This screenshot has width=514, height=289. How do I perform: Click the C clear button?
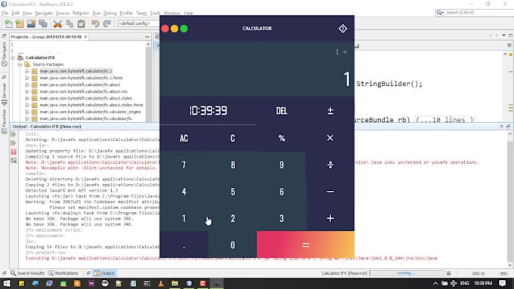click(x=233, y=138)
